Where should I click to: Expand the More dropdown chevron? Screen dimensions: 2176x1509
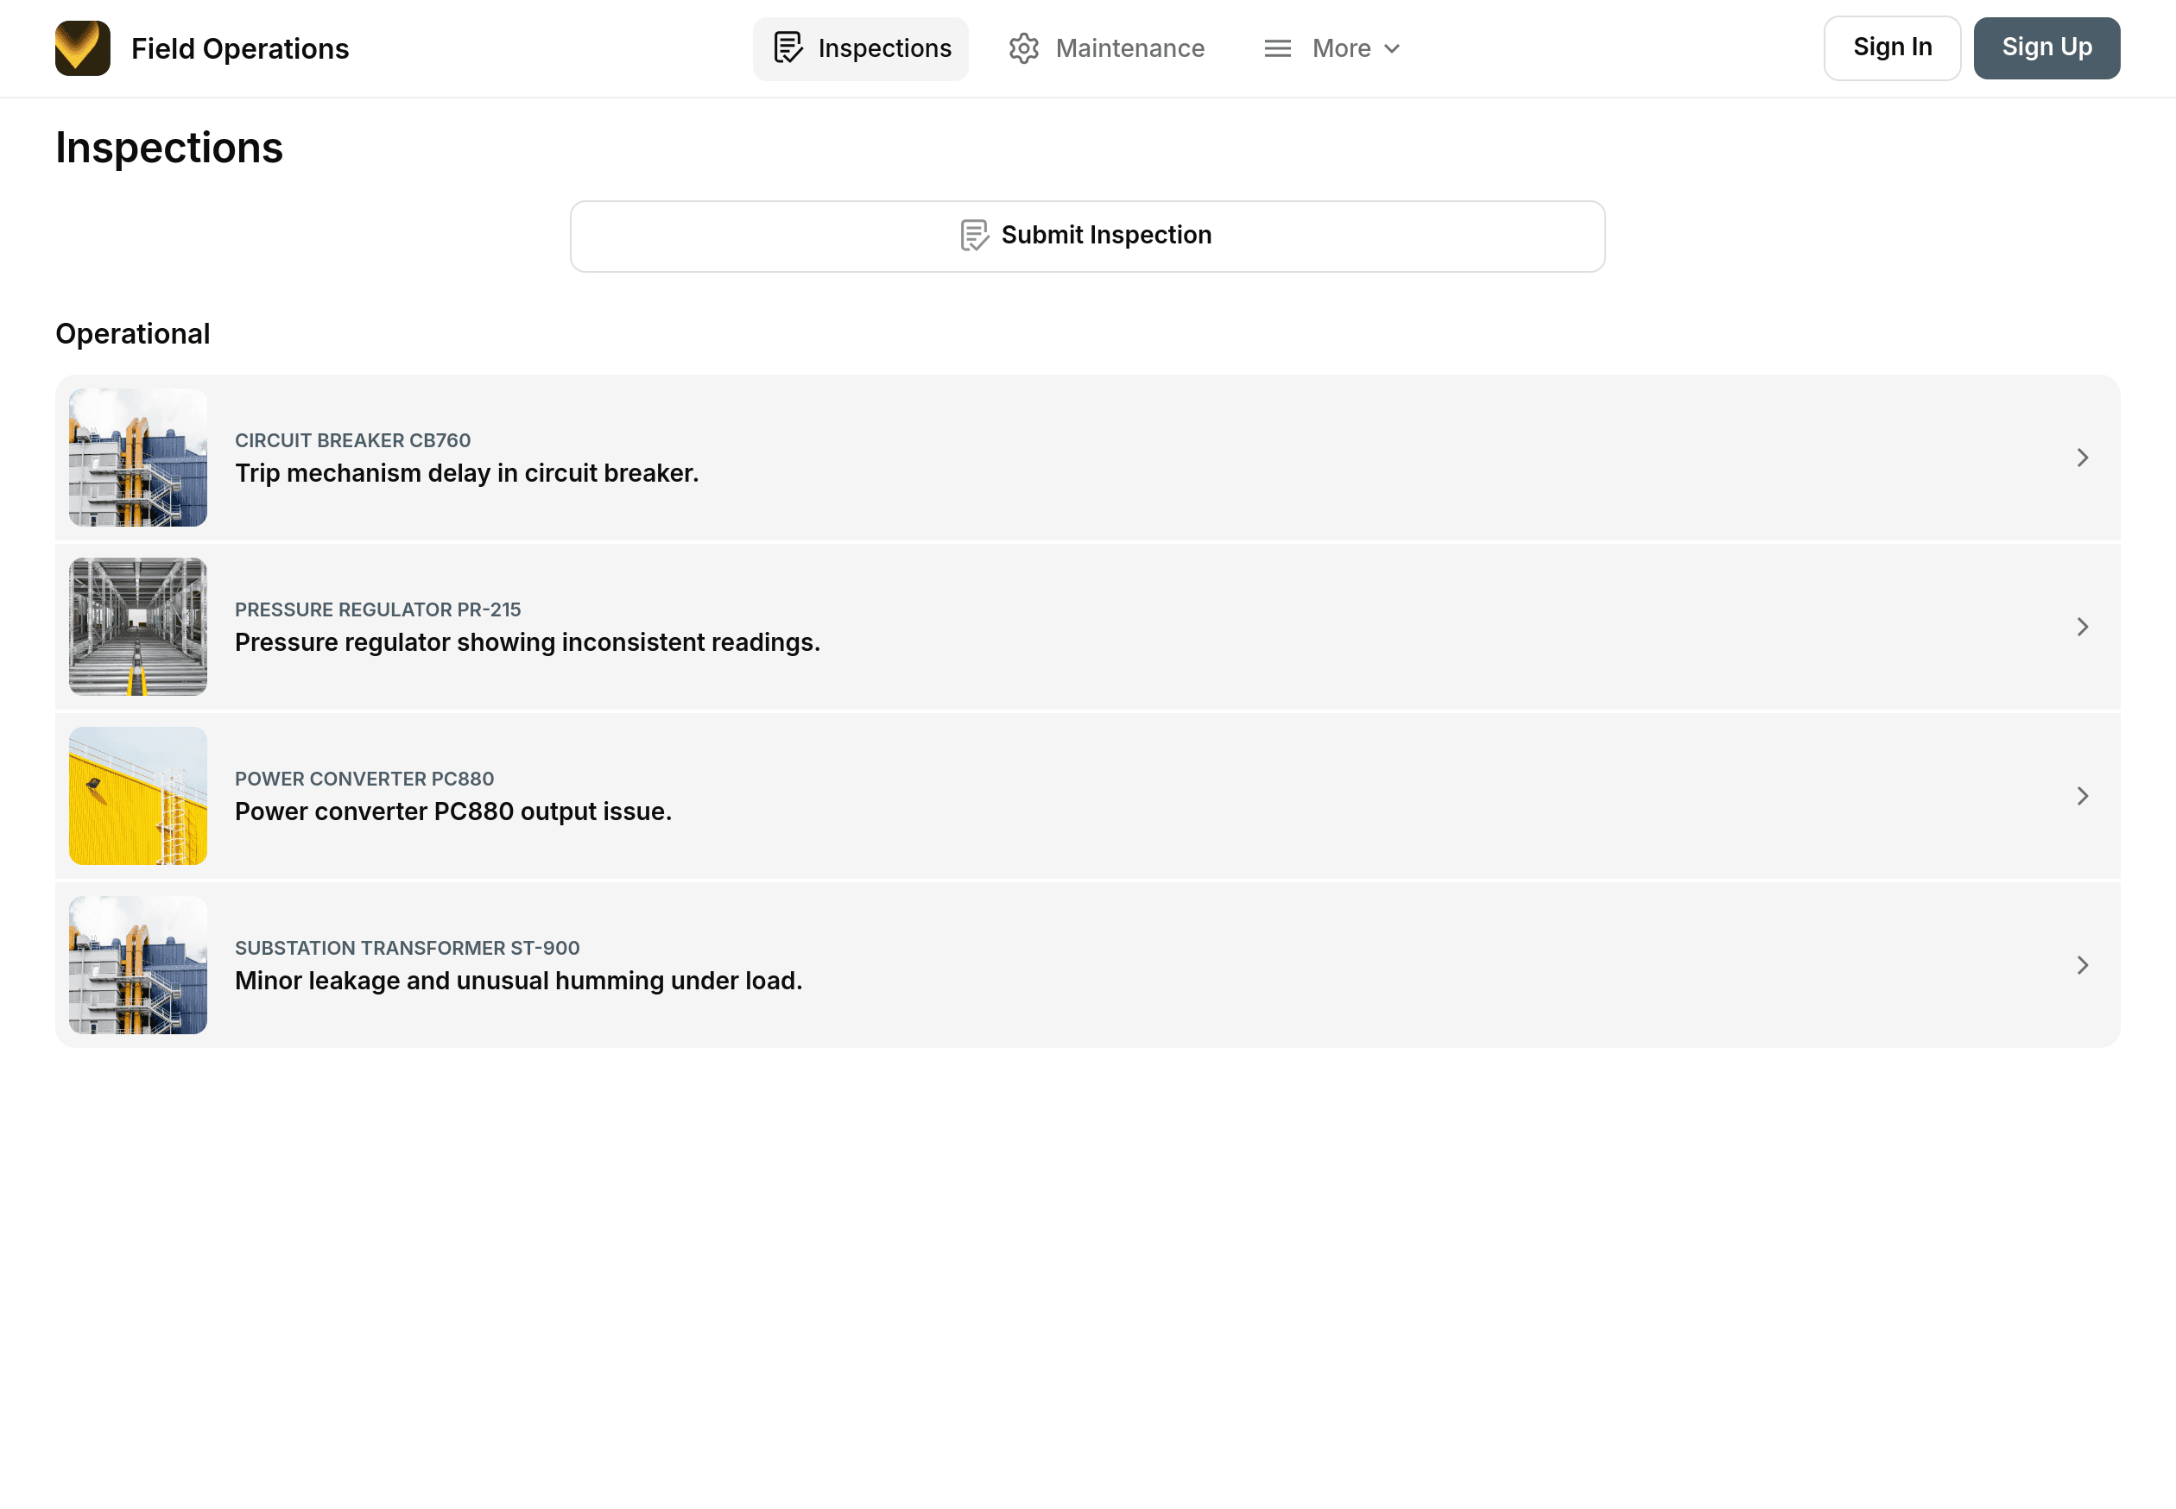click(1392, 49)
